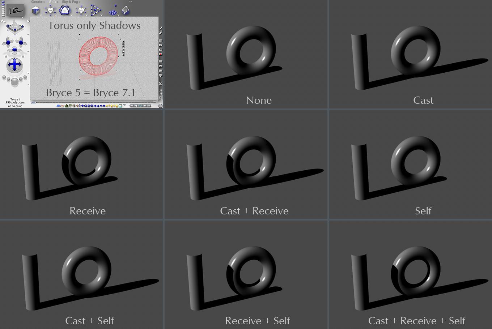
Task: Click the Edit Terrain textured cube icon
Action: coord(126,10)
